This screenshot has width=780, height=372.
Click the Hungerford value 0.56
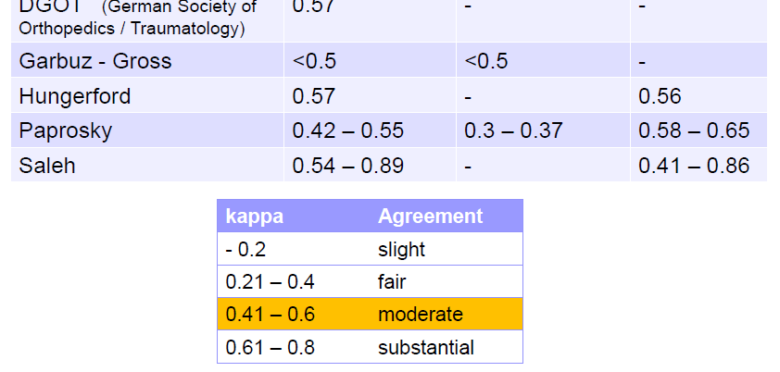click(x=660, y=96)
